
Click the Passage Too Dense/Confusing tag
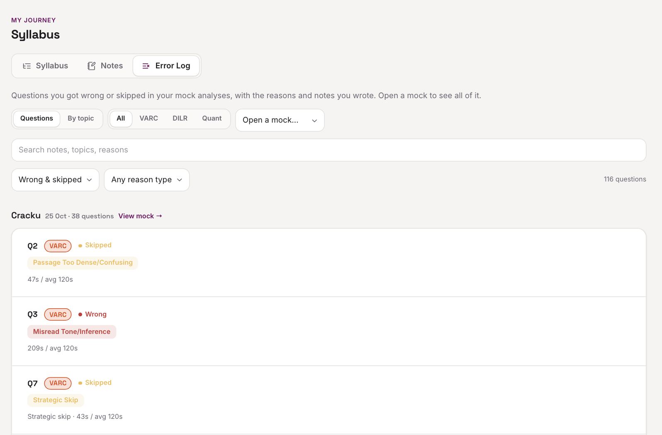coord(83,263)
